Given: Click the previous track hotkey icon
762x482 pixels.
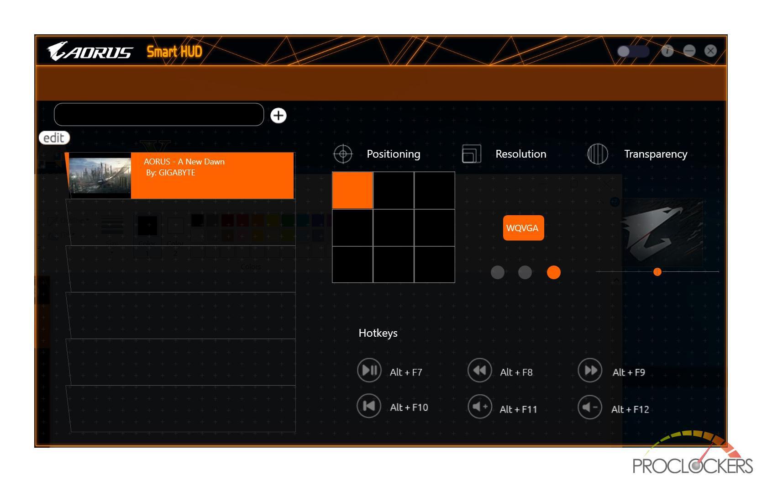Looking at the screenshot, I should (x=369, y=406).
